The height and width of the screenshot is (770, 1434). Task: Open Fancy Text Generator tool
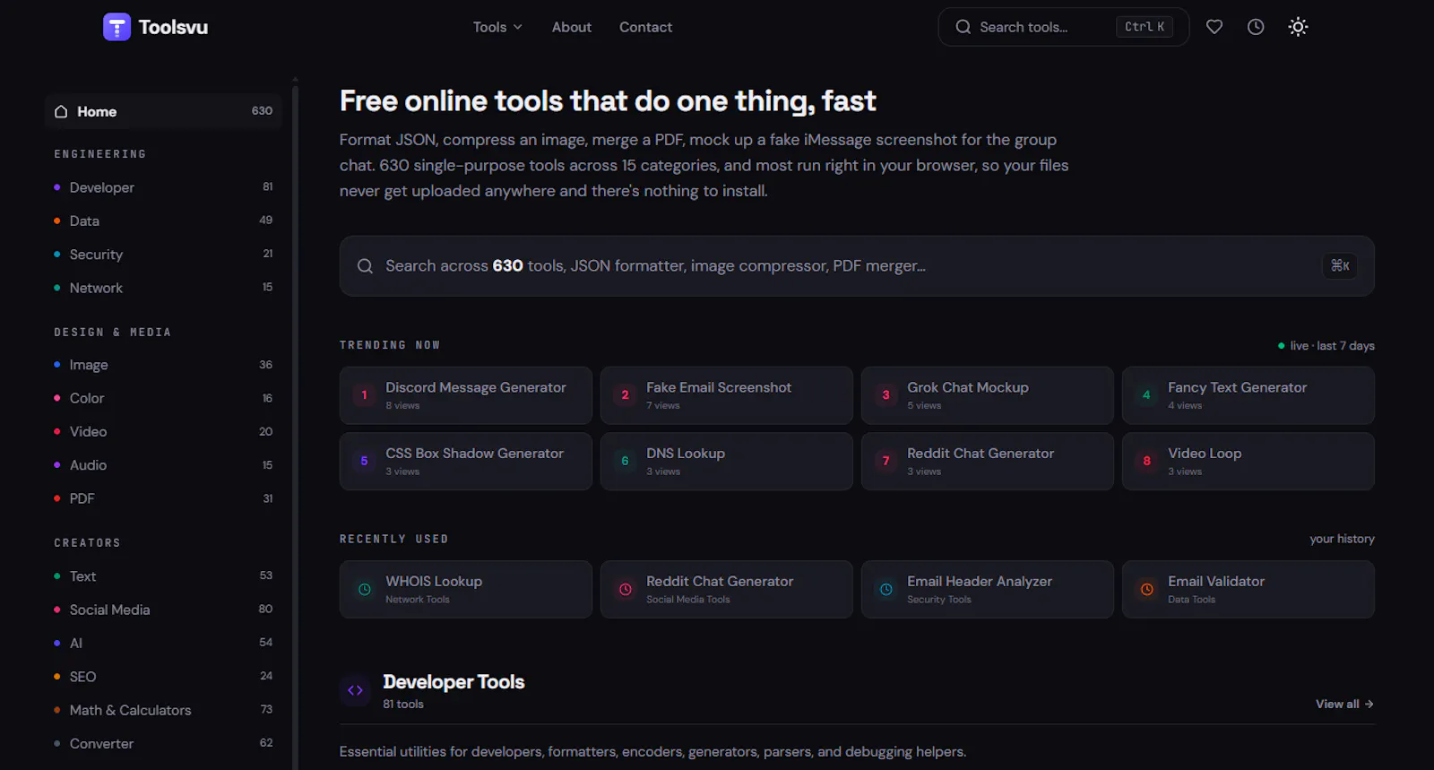1248,395
